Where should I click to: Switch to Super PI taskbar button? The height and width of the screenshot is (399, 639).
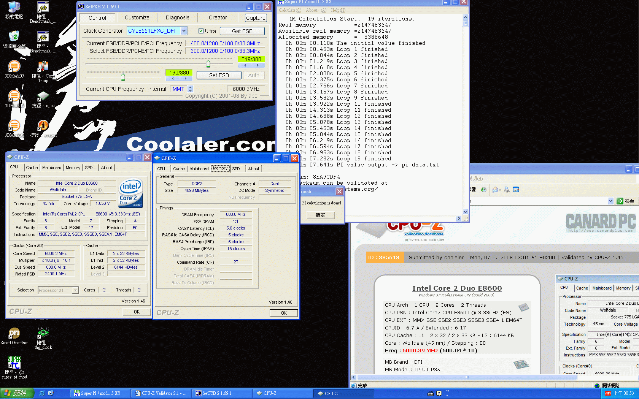click(x=100, y=393)
